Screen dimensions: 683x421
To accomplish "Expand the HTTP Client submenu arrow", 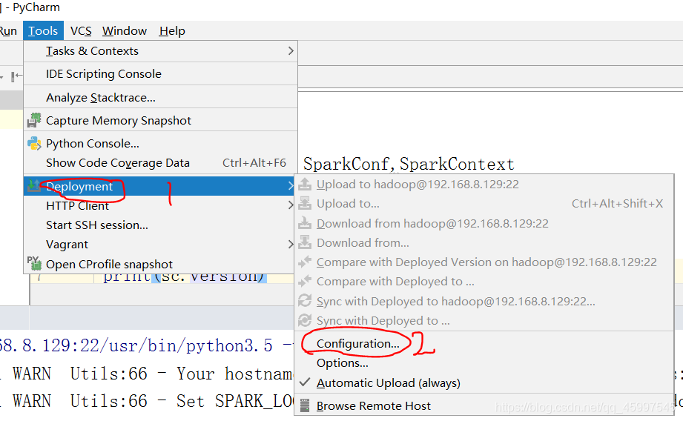I will point(291,205).
